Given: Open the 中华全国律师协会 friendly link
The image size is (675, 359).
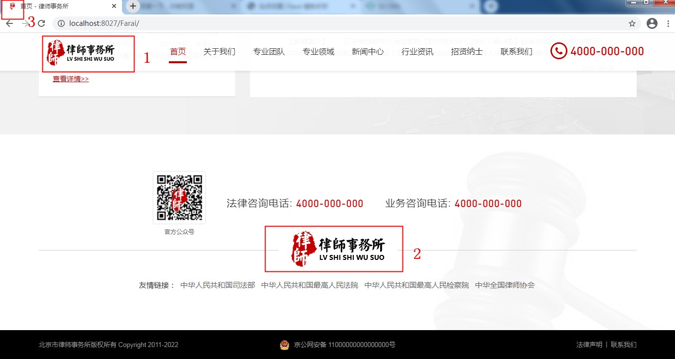Looking at the screenshot, I should tap(505, 285).
